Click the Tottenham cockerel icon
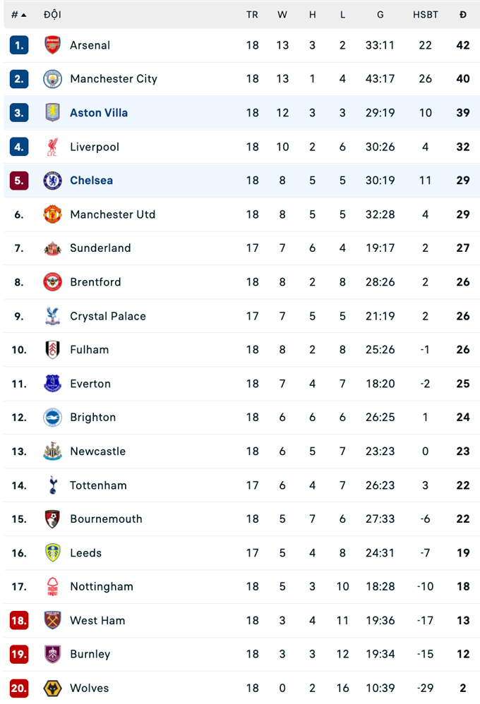Image resolution: width=480 pixels, height=704 pixels. (53, 485)
